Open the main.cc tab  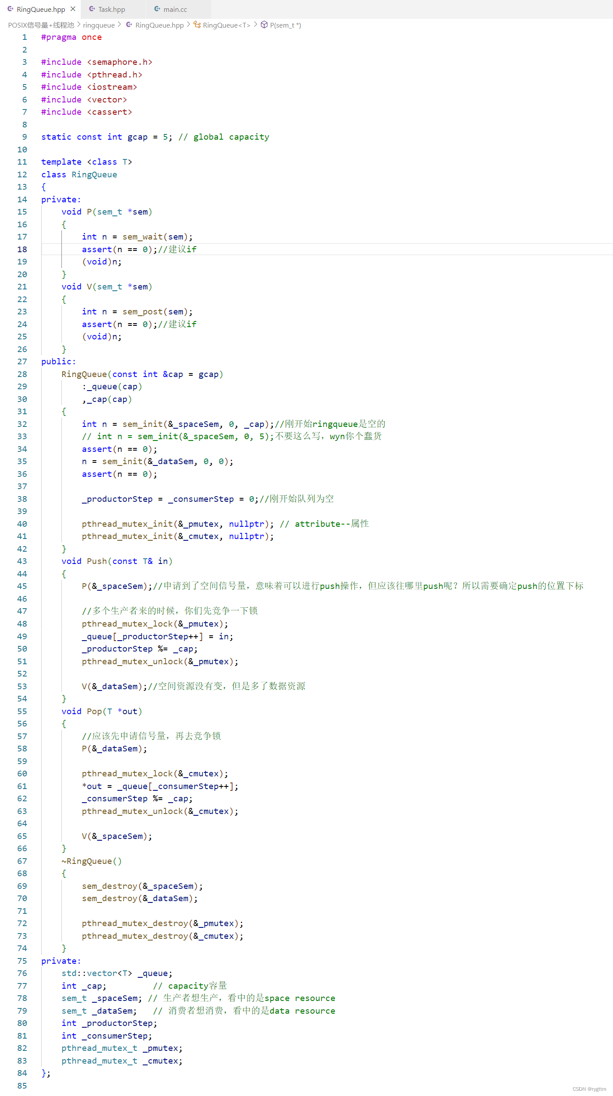pyautogui.click(x=175, y=9)
